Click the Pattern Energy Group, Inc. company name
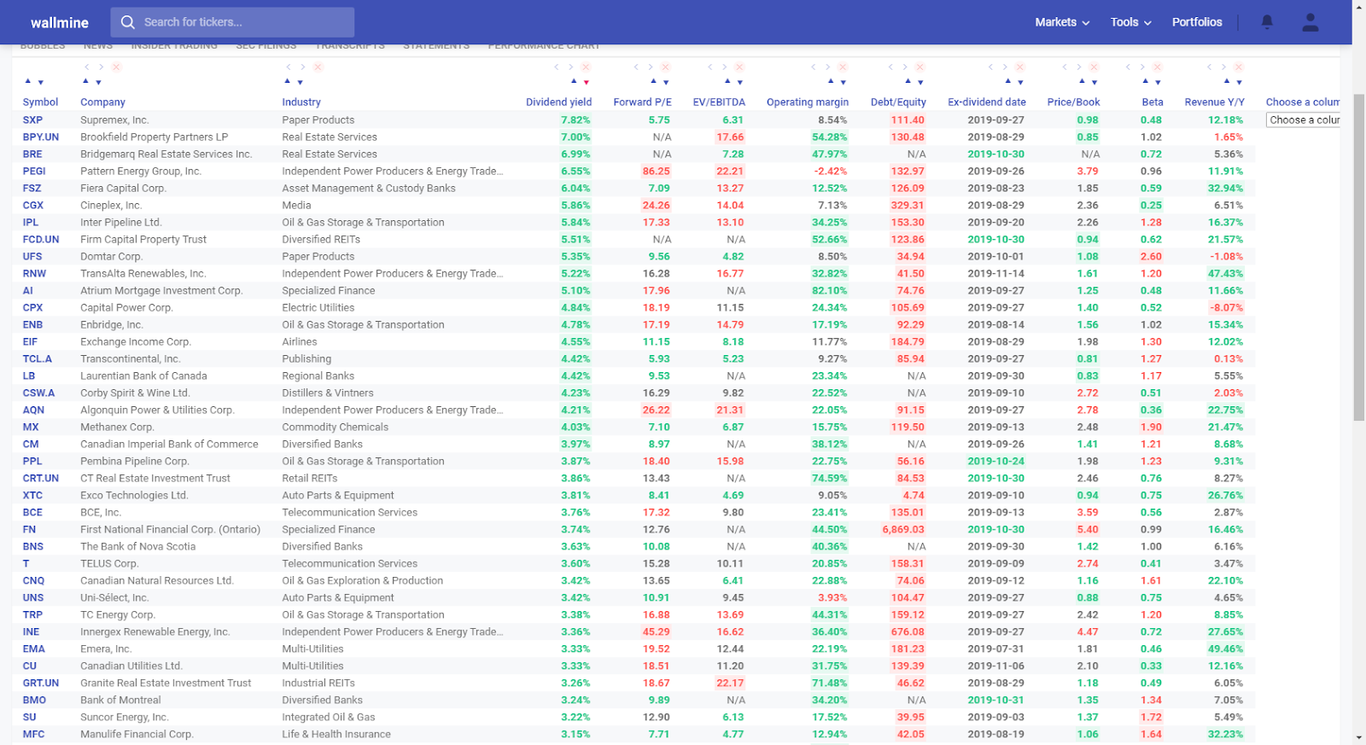Viewport: 1366px width, 745px height. click(141, 172)
